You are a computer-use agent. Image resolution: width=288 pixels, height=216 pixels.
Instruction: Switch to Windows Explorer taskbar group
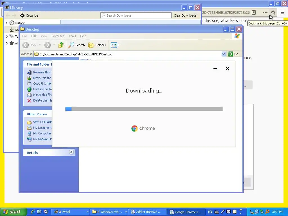109,212
